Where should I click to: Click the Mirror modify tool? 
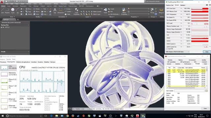click(x=37, y=12)
